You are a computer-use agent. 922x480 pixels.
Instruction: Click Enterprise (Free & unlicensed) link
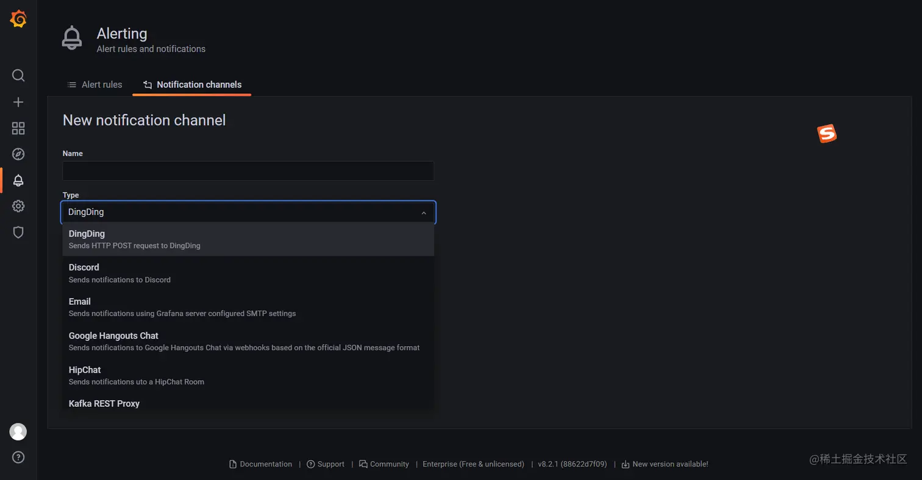point(473,464)
